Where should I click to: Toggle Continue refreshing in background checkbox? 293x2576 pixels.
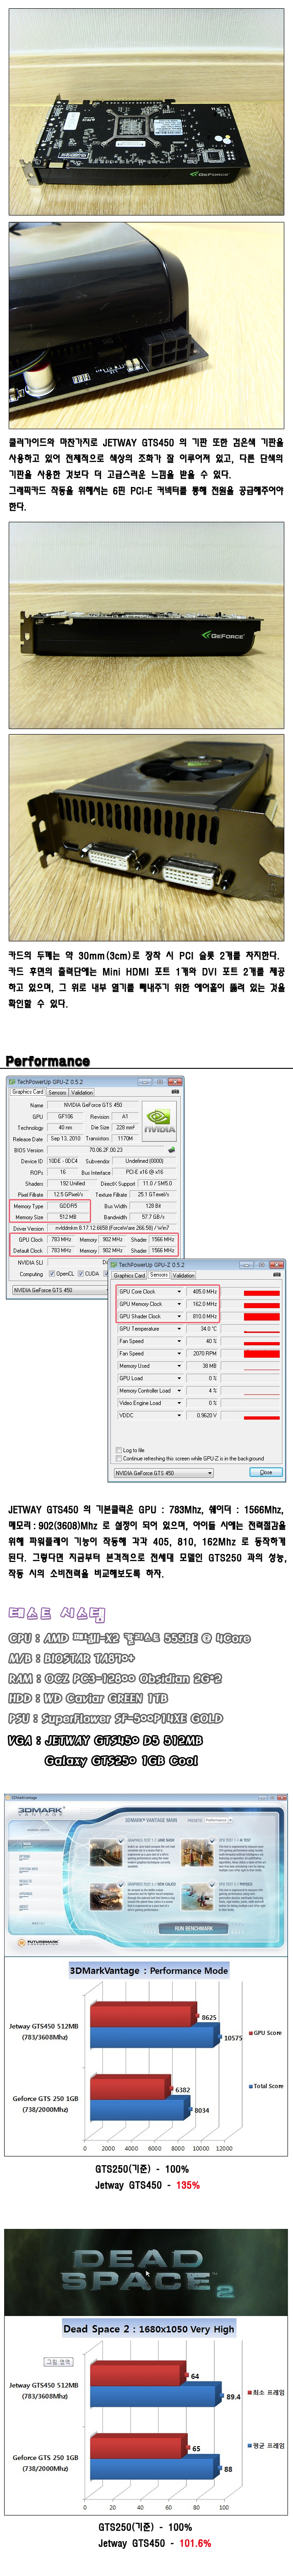click(119, 1458)
